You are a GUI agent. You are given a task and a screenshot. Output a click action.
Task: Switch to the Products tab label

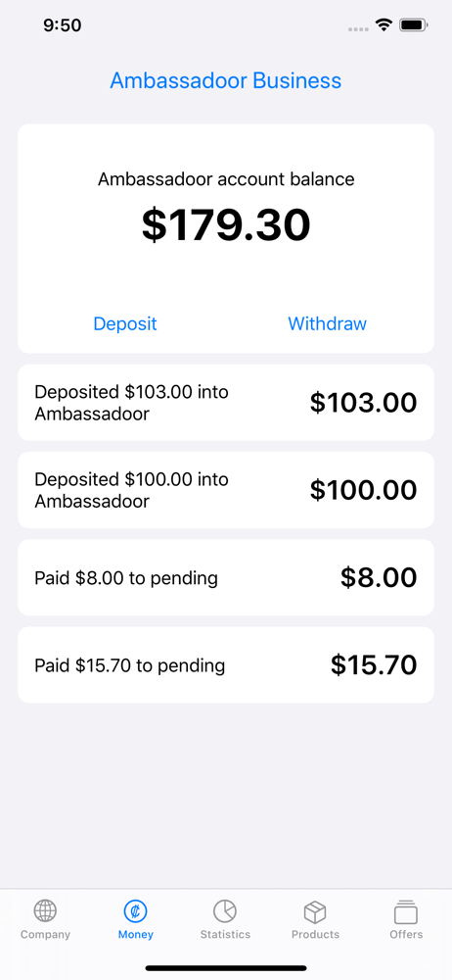pyautogui.click(x=315, y=934)
